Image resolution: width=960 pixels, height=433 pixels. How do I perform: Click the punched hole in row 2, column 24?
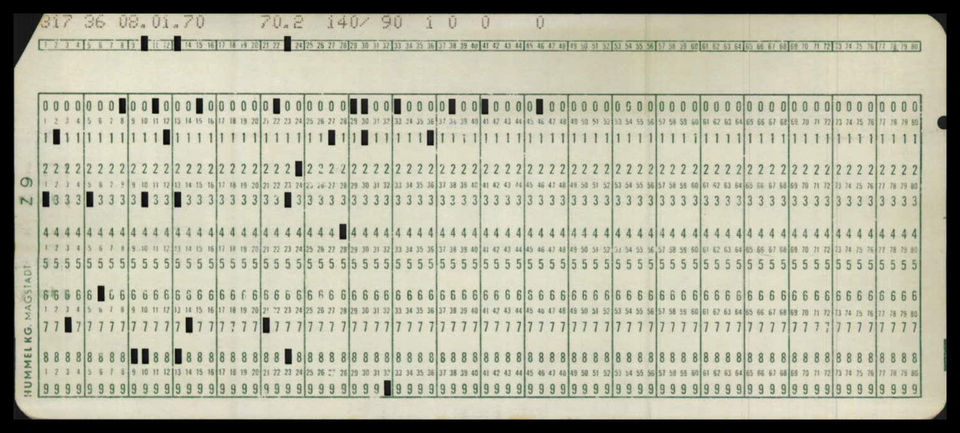tap(299, 168)
